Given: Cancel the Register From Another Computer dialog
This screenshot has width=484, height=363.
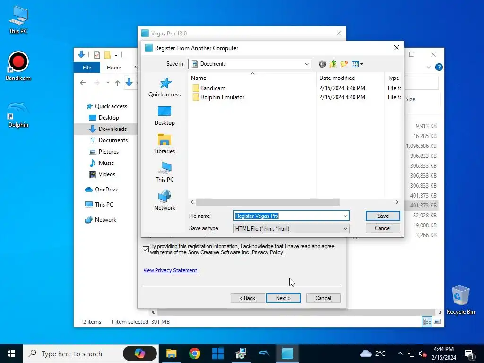Looking at the screenshot, I should 383,228.
